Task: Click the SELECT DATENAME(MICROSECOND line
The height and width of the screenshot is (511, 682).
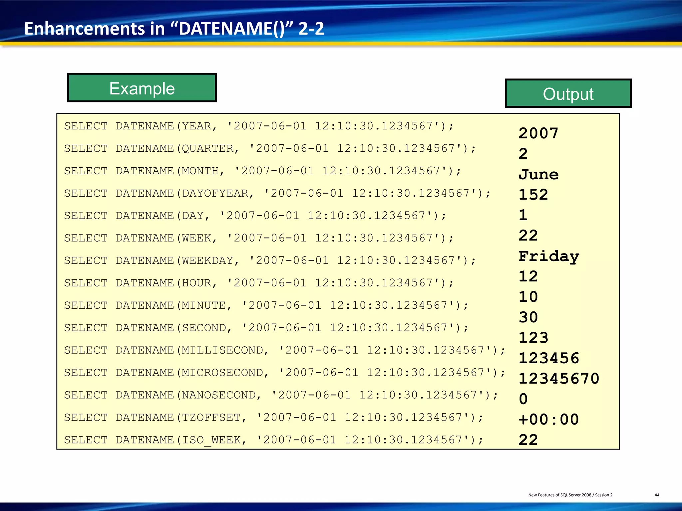Action: point(285,373)
